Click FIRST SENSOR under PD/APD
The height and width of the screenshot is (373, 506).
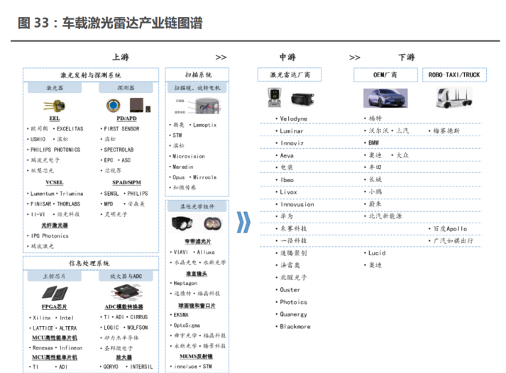(x=121, y=129)
